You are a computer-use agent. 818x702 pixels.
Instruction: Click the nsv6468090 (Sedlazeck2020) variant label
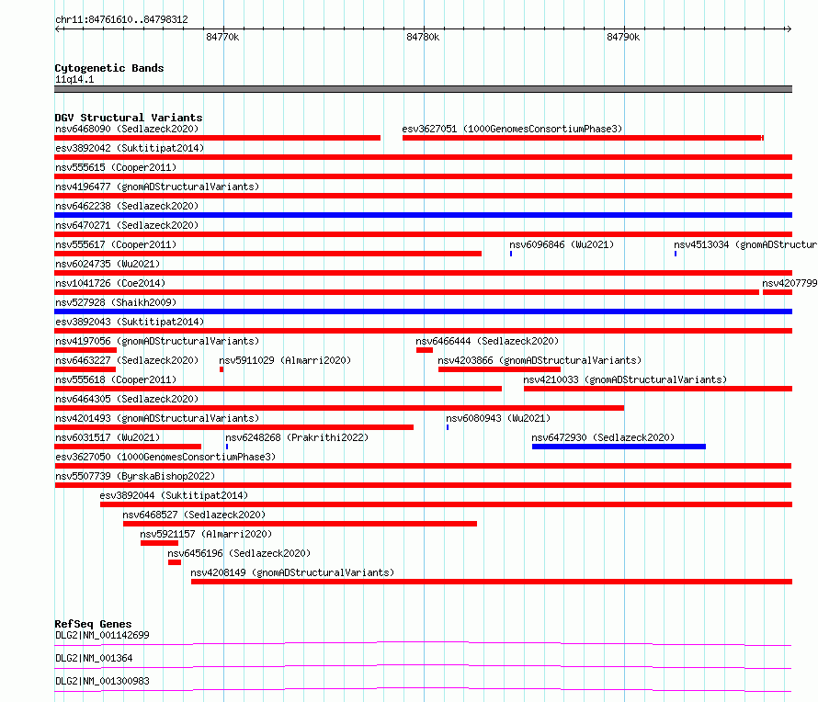coord(127,129)
